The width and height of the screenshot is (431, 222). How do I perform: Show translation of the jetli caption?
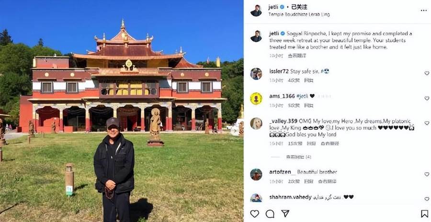(297, 56)
